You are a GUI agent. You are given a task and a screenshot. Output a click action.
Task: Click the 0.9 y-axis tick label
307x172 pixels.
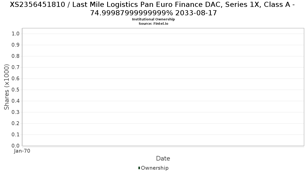(16, 45)
